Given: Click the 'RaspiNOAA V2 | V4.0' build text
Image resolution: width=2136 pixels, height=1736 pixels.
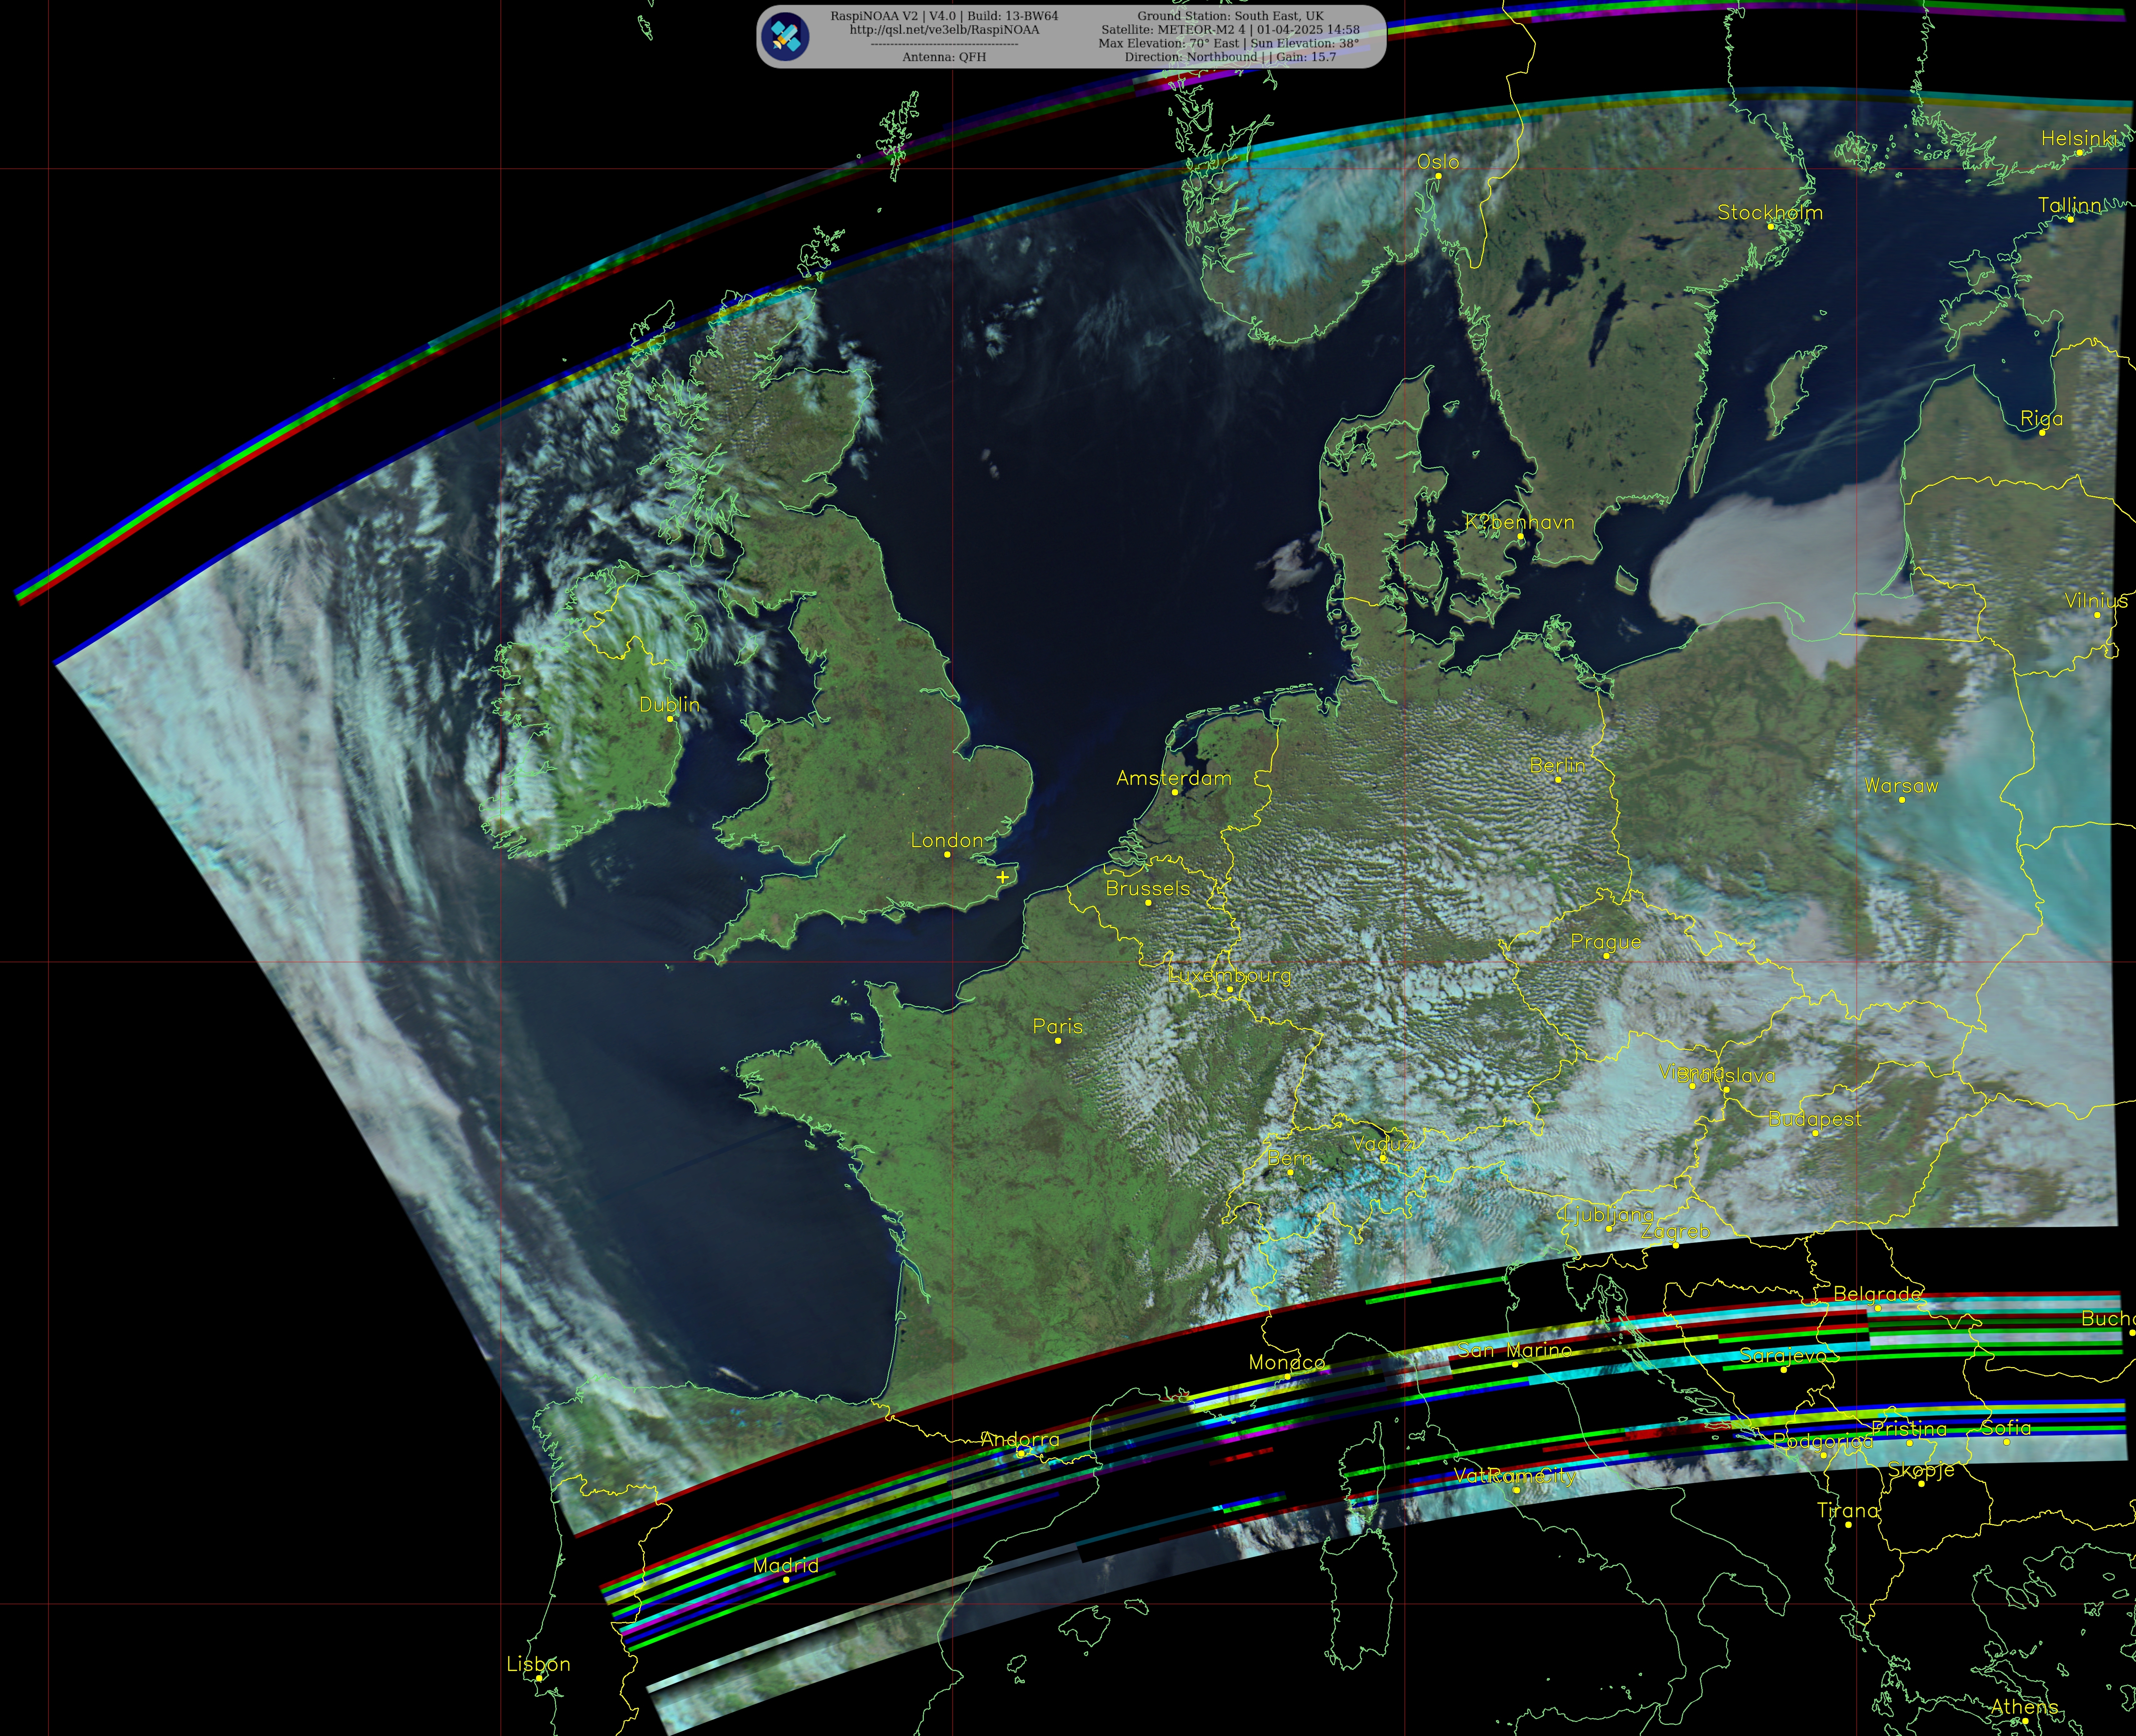Looking at the screenshot, I should [944, 16].
